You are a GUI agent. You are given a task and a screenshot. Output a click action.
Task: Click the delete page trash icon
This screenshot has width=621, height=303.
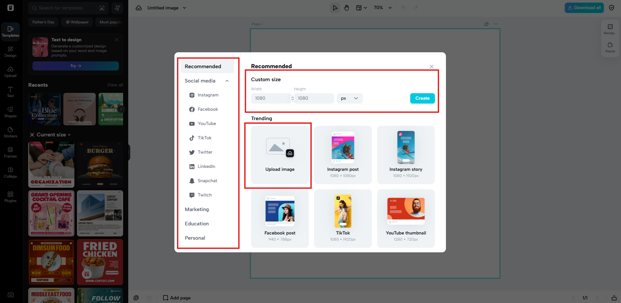pyautogui.click(x=149, y=298)
